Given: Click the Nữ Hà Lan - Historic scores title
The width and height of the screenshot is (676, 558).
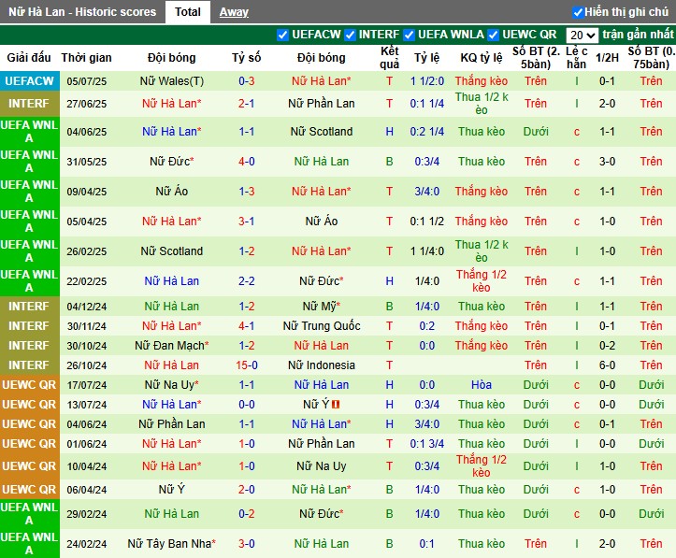Looking at the screenshot, I should 82,11.
